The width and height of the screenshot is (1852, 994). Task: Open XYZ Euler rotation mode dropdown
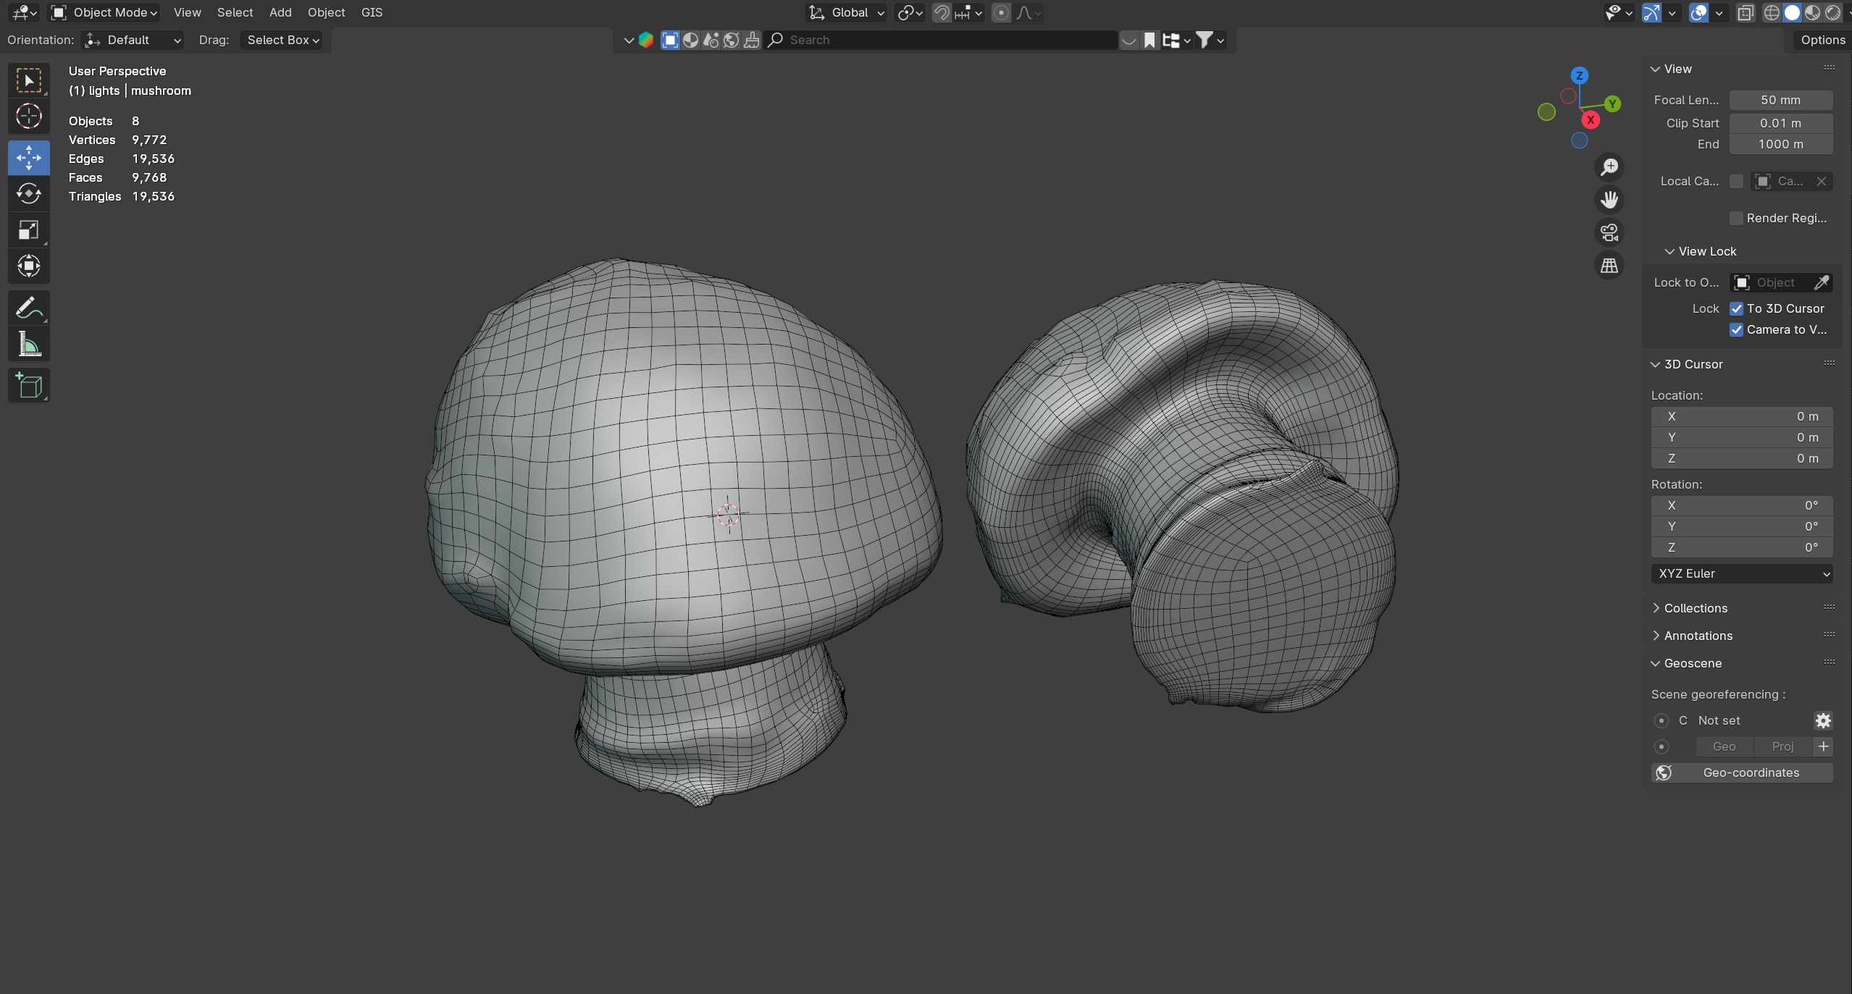[x=1741, y=573]
